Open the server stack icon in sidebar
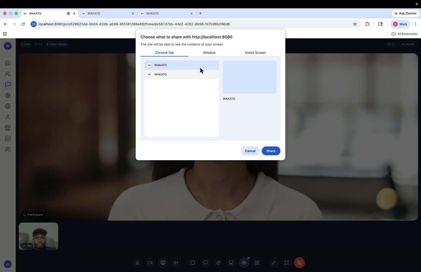This screenshot has width=421, height=272. [8, 138]
